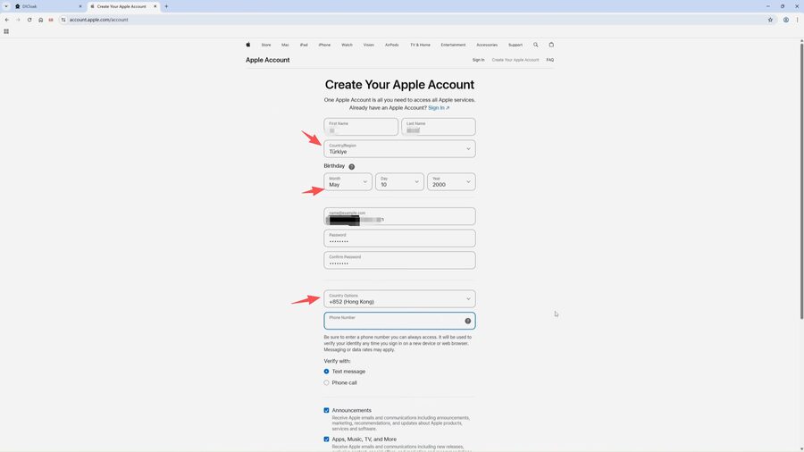Open the tab search dropdown arrow
This screenshot has width=804, height=452.
tap(6, 6)
